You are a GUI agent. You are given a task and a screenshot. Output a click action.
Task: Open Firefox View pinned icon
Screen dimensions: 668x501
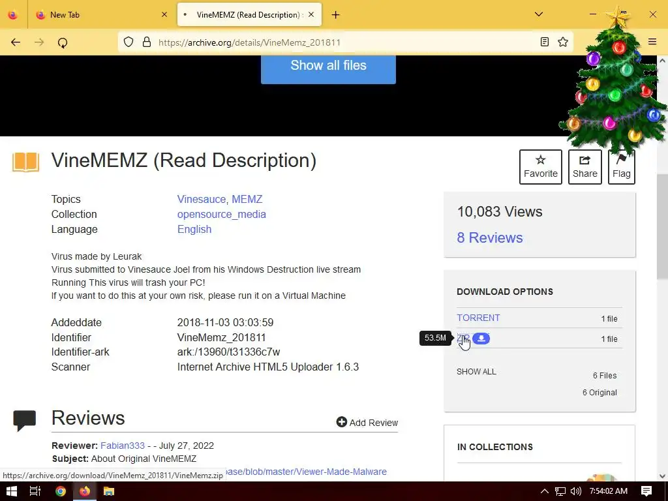(13, 15)
